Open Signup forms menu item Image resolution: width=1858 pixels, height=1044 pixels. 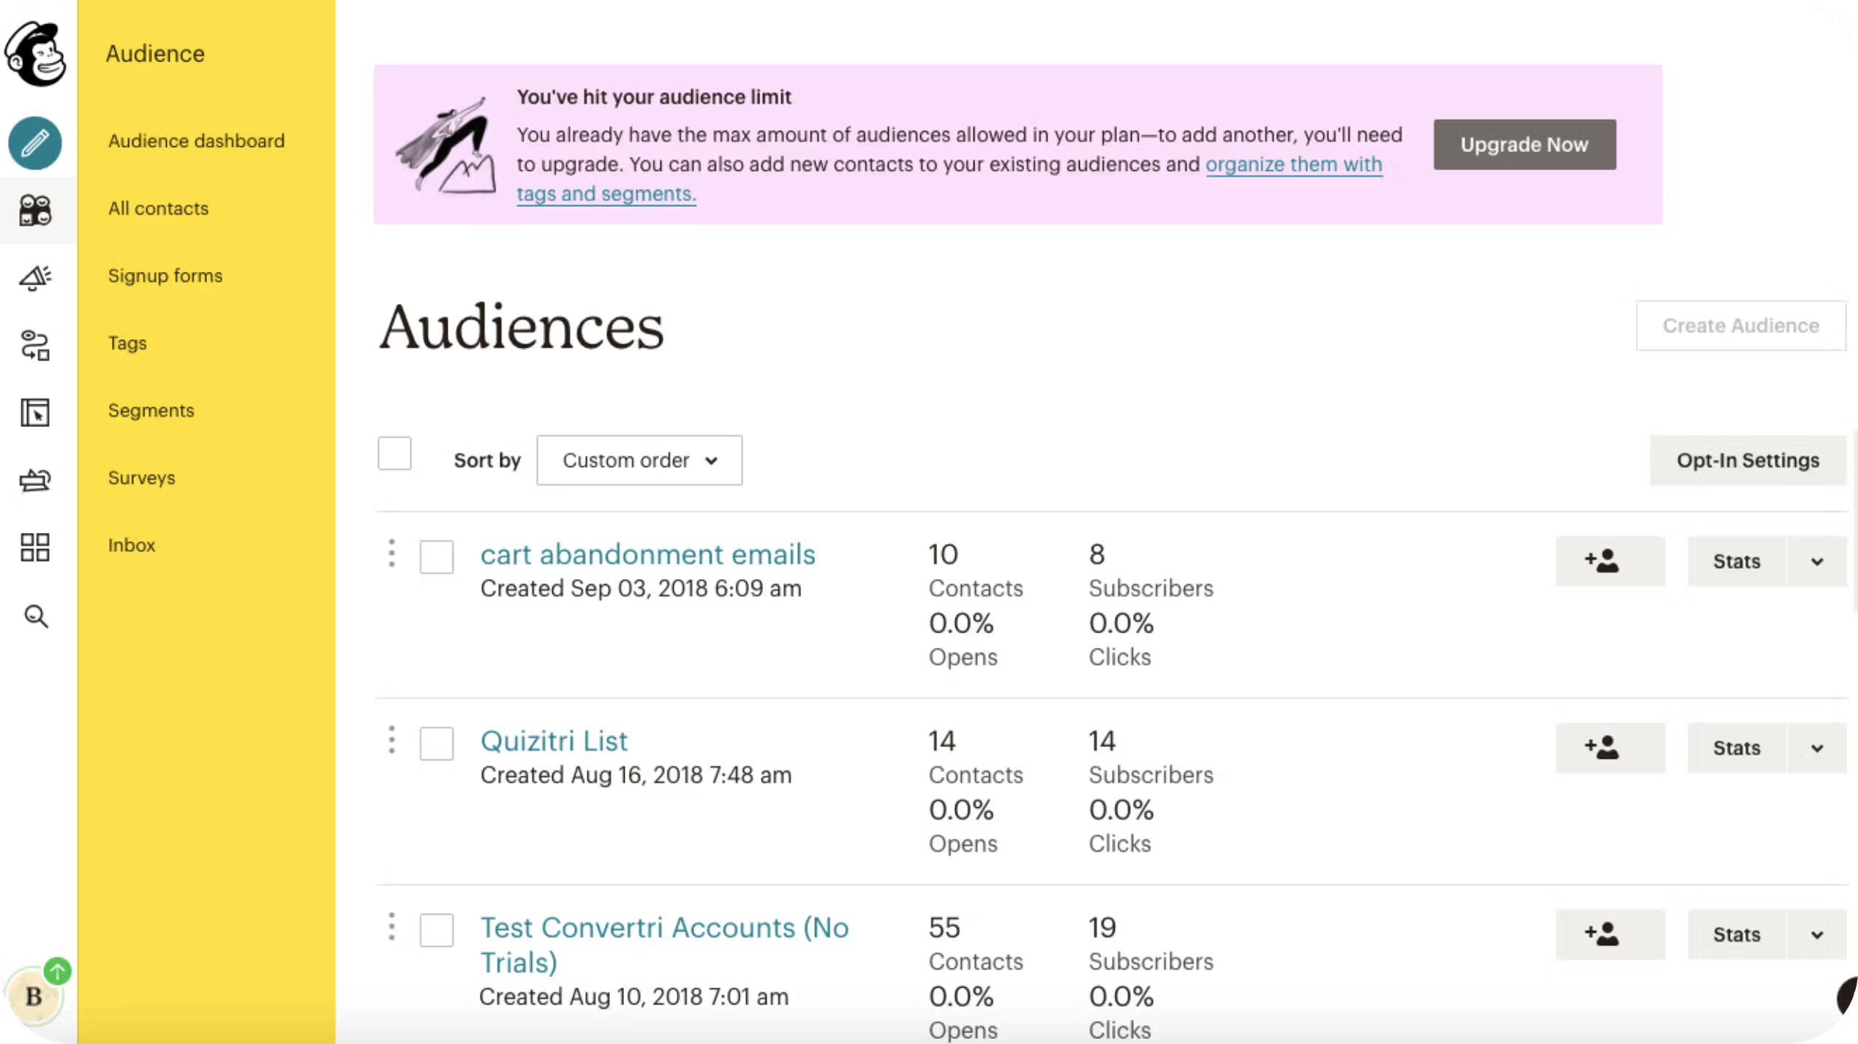tap(165, 276)
